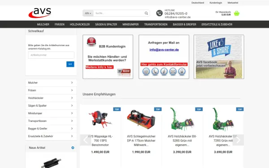
Task: Open the green shopping basket icon
Action: point(237,13)
